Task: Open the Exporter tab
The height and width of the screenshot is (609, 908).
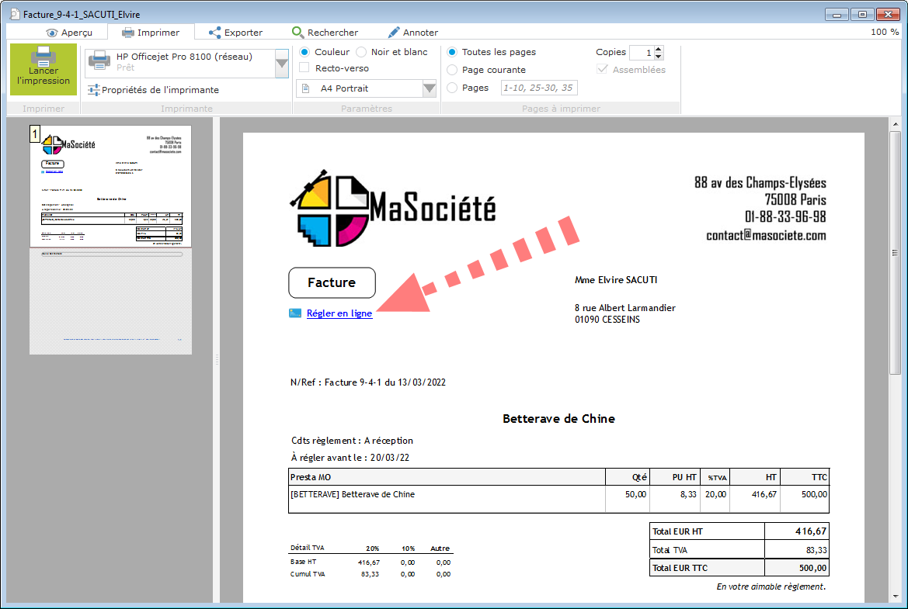Action: tap(235, 33)
